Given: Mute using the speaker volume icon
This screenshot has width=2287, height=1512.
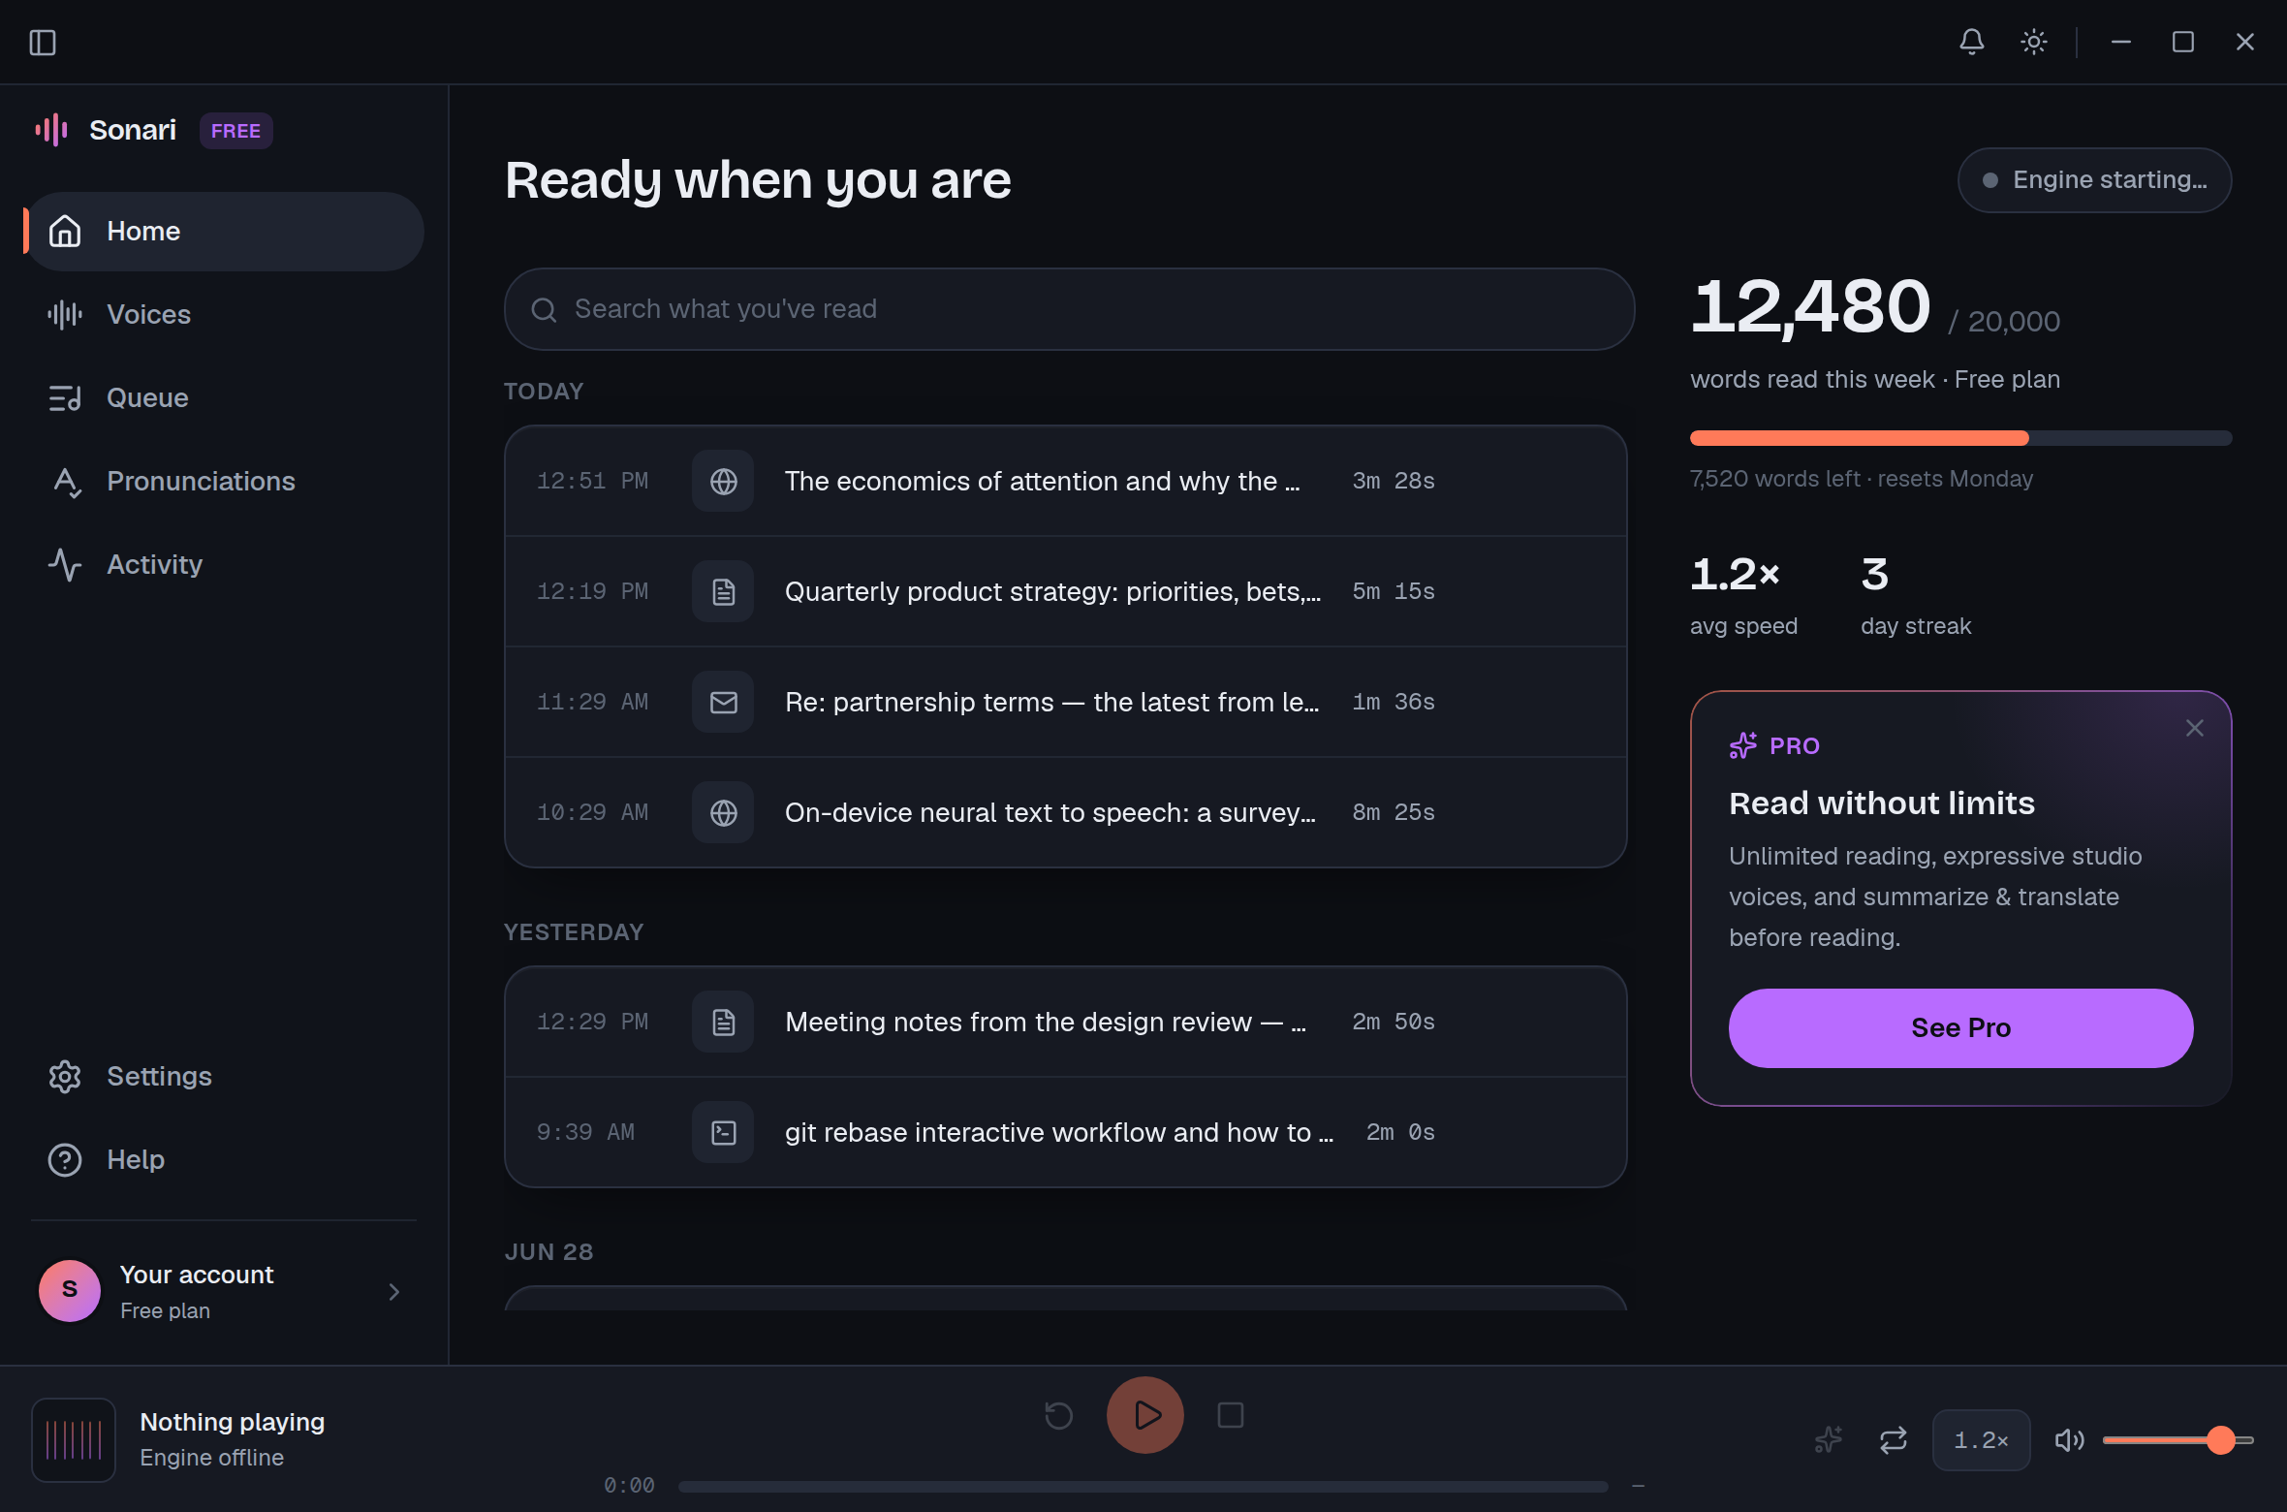Looking at the screenshot, I should [2068, 1440].
